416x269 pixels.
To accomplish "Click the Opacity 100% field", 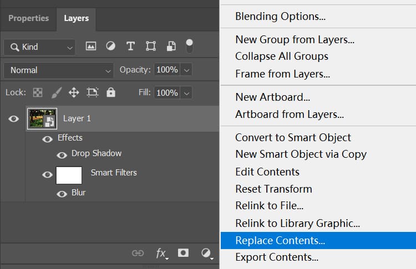I will coord(167,70).
